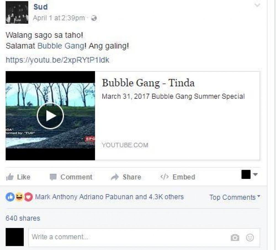
Task: Open the Bubble Gang - Tinda title
Action: tap(148, 83)
